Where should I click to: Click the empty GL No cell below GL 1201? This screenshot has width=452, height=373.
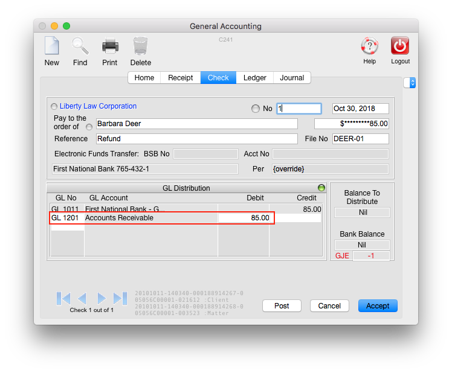pyautogui.click(x=68, y=227)
